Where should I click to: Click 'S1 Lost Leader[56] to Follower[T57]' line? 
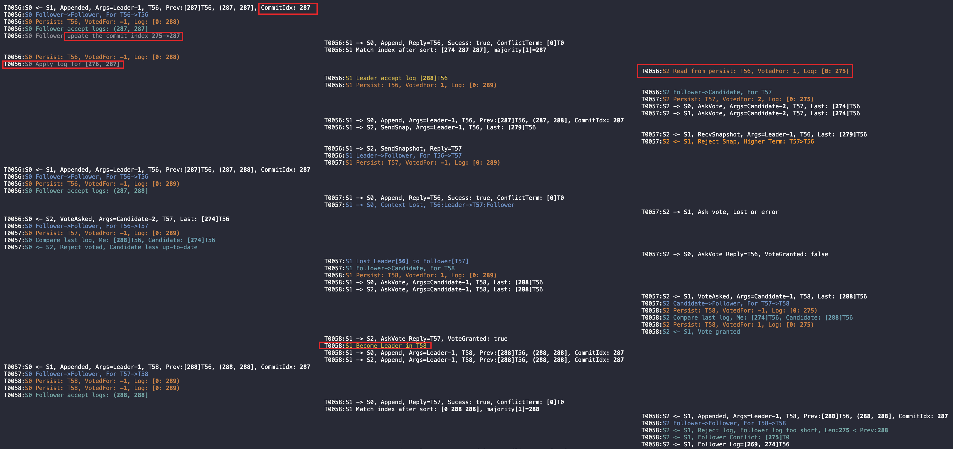[396, 261]
